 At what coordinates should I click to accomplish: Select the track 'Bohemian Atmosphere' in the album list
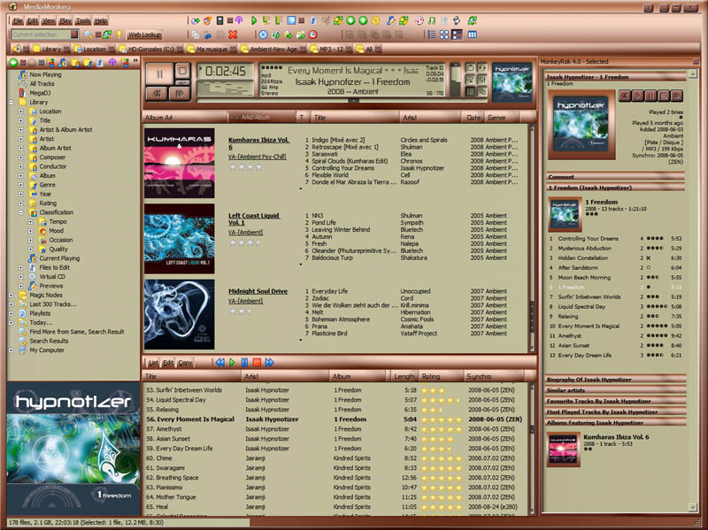341,319
